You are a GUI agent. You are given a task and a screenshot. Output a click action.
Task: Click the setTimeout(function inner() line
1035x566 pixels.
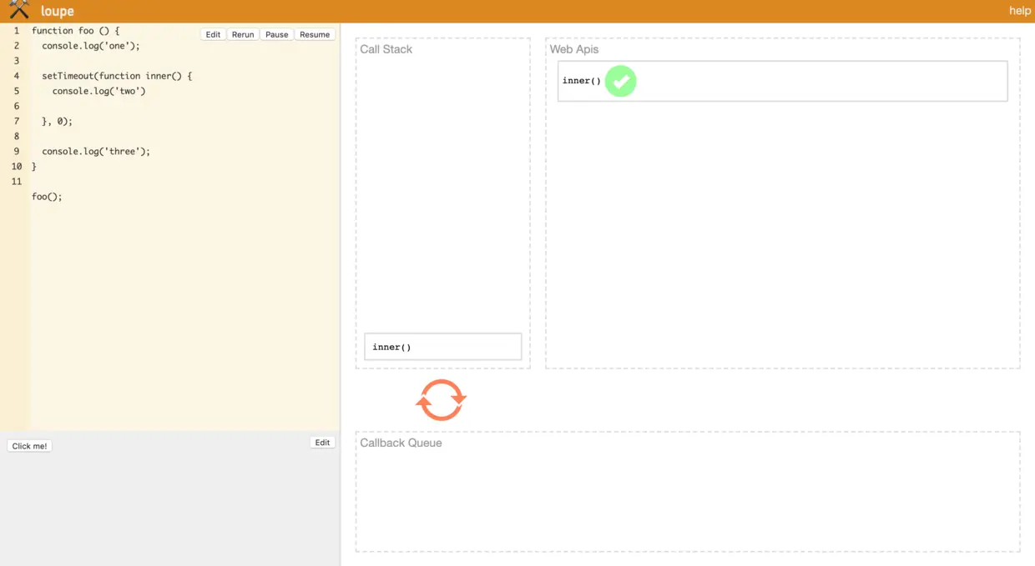pos(117,76)
